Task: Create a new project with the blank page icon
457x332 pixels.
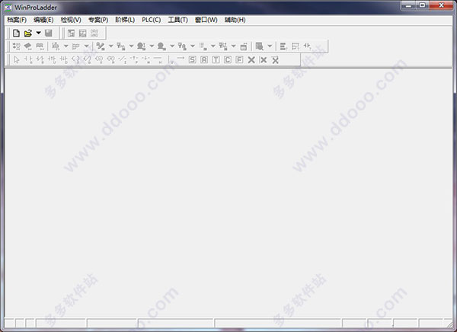Action: (x=16, y=34)
